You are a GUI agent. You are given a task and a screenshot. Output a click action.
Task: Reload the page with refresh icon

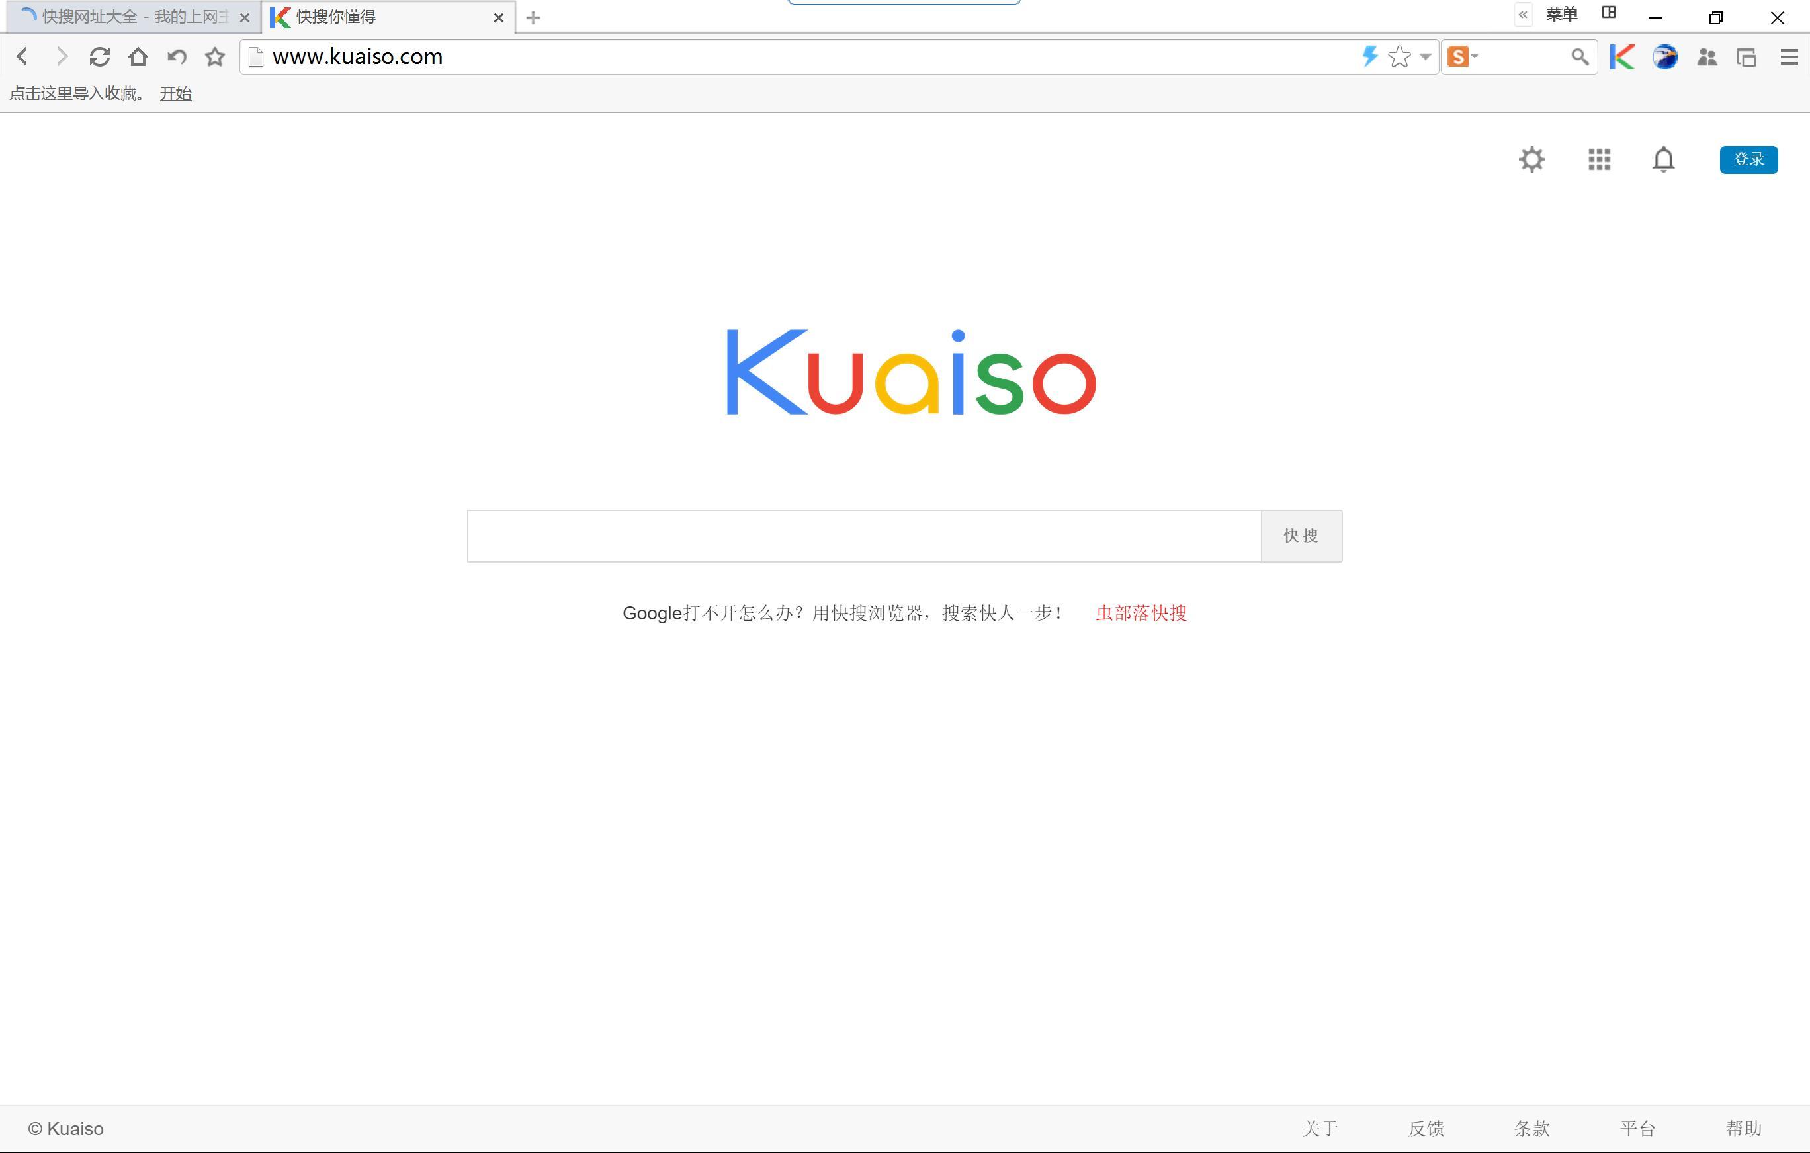[99, 57]
